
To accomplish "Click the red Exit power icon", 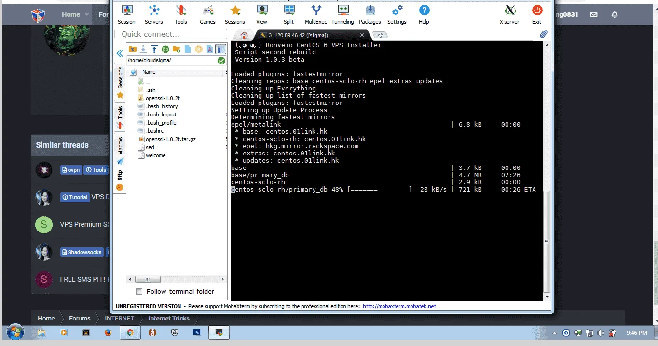I will point(536,14).
